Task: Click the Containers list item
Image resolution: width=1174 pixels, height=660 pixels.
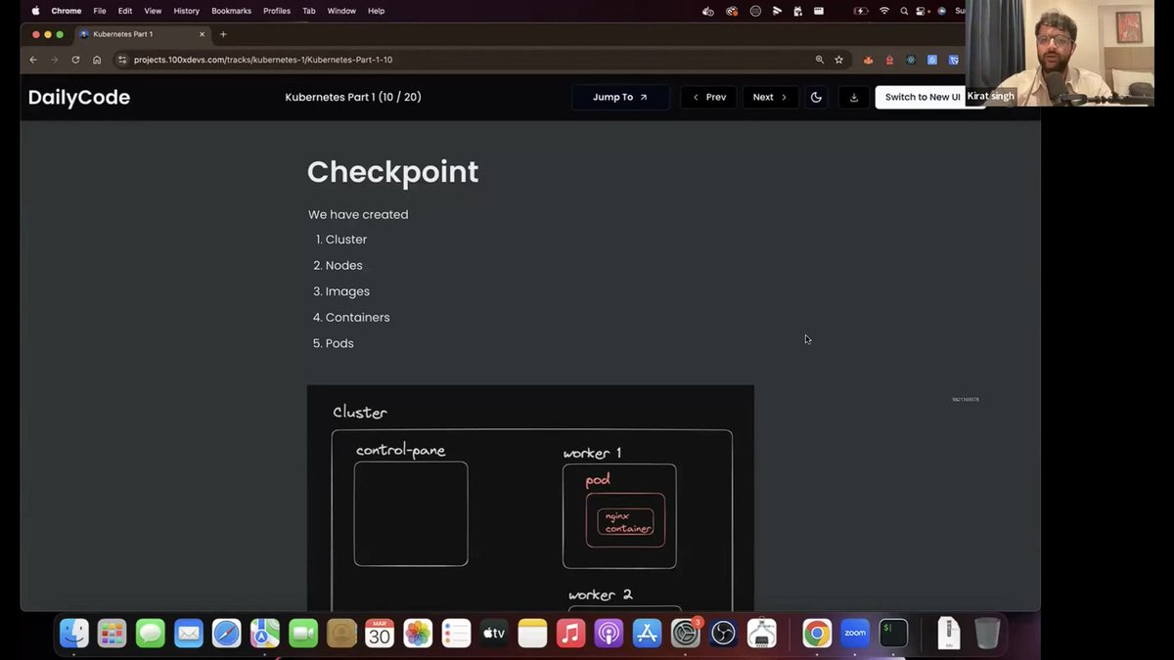Action: coord(357,318)
